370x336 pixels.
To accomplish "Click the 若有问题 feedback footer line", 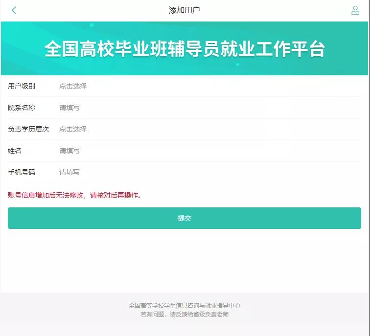I will (185, 314).
